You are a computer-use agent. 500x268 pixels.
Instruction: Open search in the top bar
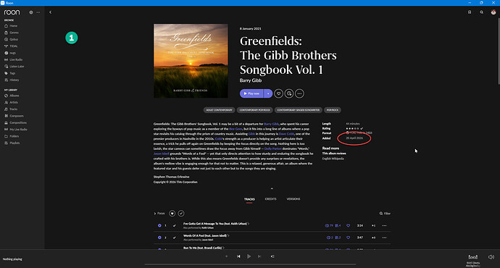point(481,12)
